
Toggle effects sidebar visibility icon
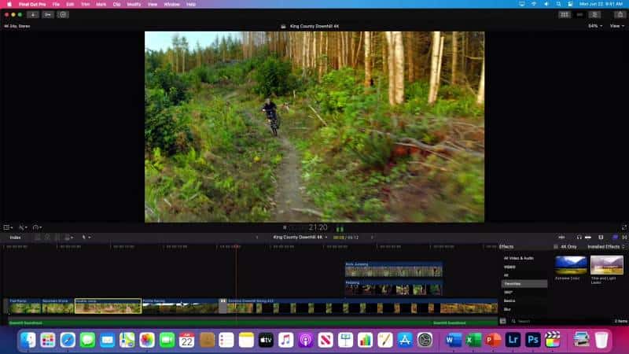[502, 321]
